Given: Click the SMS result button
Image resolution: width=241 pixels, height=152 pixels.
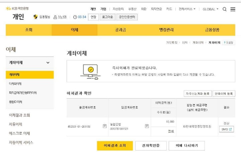Looking at the screenshot, I should point(226,129).
